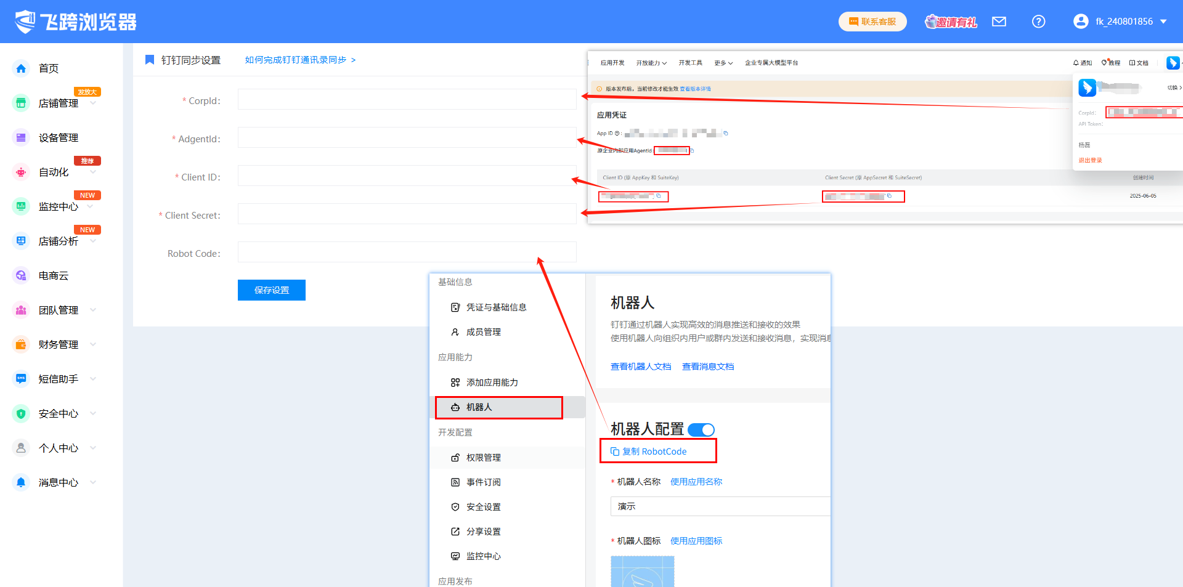Click the robot icon thumbnail image
The height and width of the screenshot is (587, 1183).
(x=643, y=571)
